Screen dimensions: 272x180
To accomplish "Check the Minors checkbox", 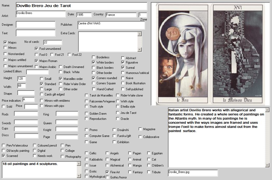I will tap(5, 48).
